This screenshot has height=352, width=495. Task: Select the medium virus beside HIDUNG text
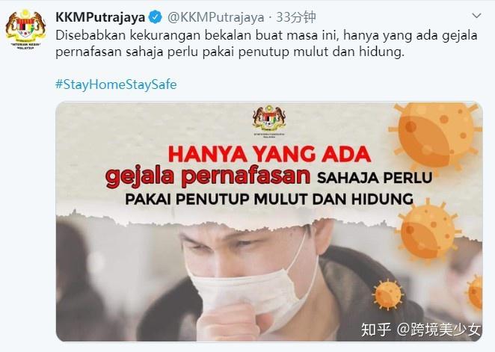(428, 231)
